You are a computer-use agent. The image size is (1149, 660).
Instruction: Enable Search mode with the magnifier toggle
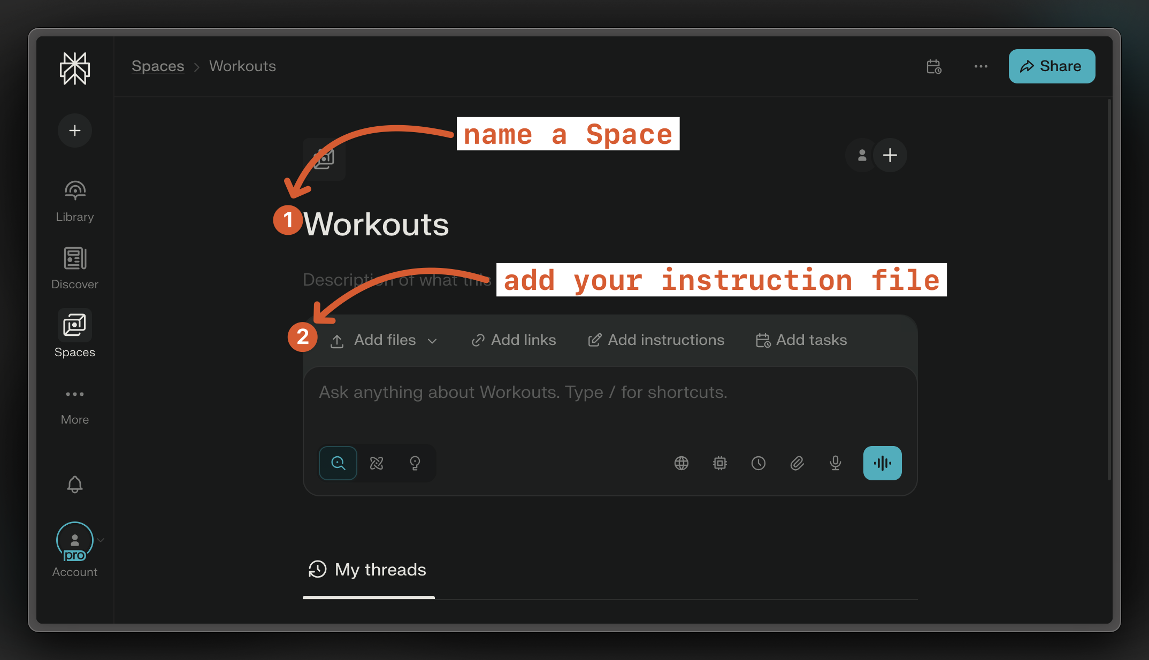(x=338, y=463)
